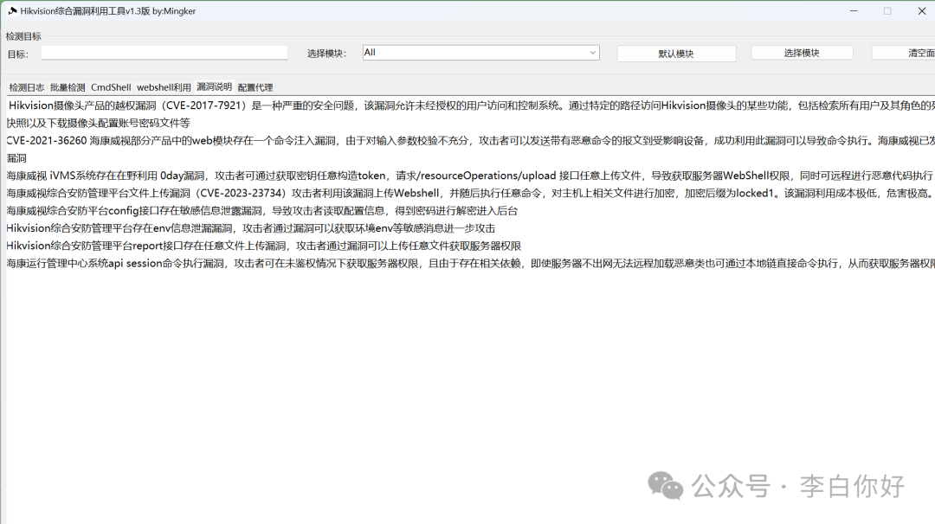The image size is (935, 524).
Task: Open the 批量检测 tab
Action: (68, 87)
